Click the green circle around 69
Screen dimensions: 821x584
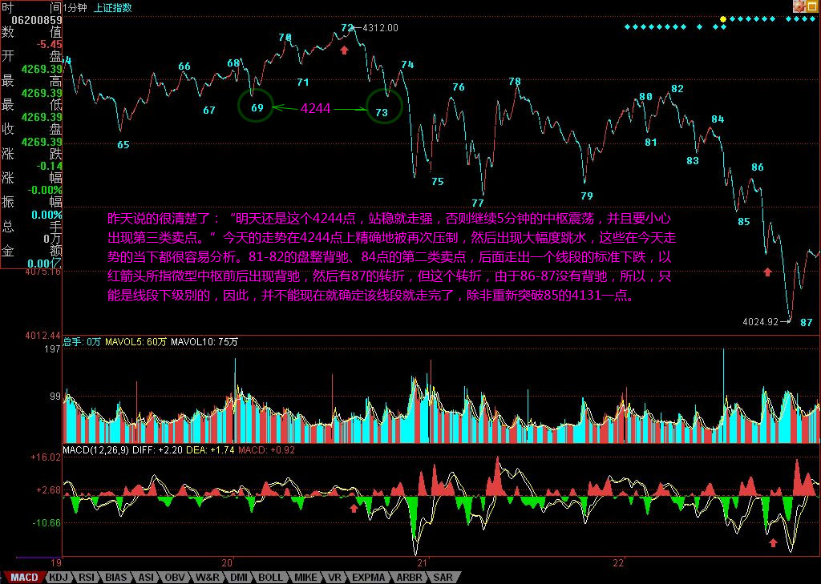[x=257, y=107]
